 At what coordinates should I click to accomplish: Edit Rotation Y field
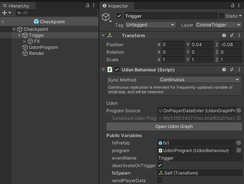[202, 52]
